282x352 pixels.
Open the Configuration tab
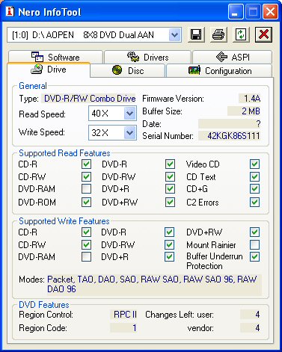coord(219,71)
